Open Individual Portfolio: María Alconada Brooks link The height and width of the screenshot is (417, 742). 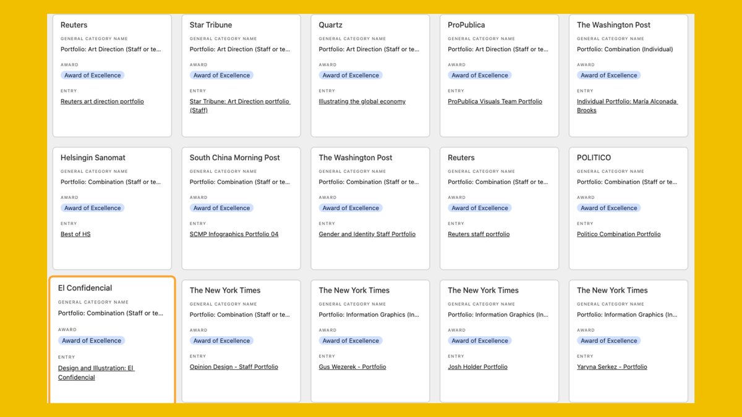pyautogui.click(x=627, y=106)
